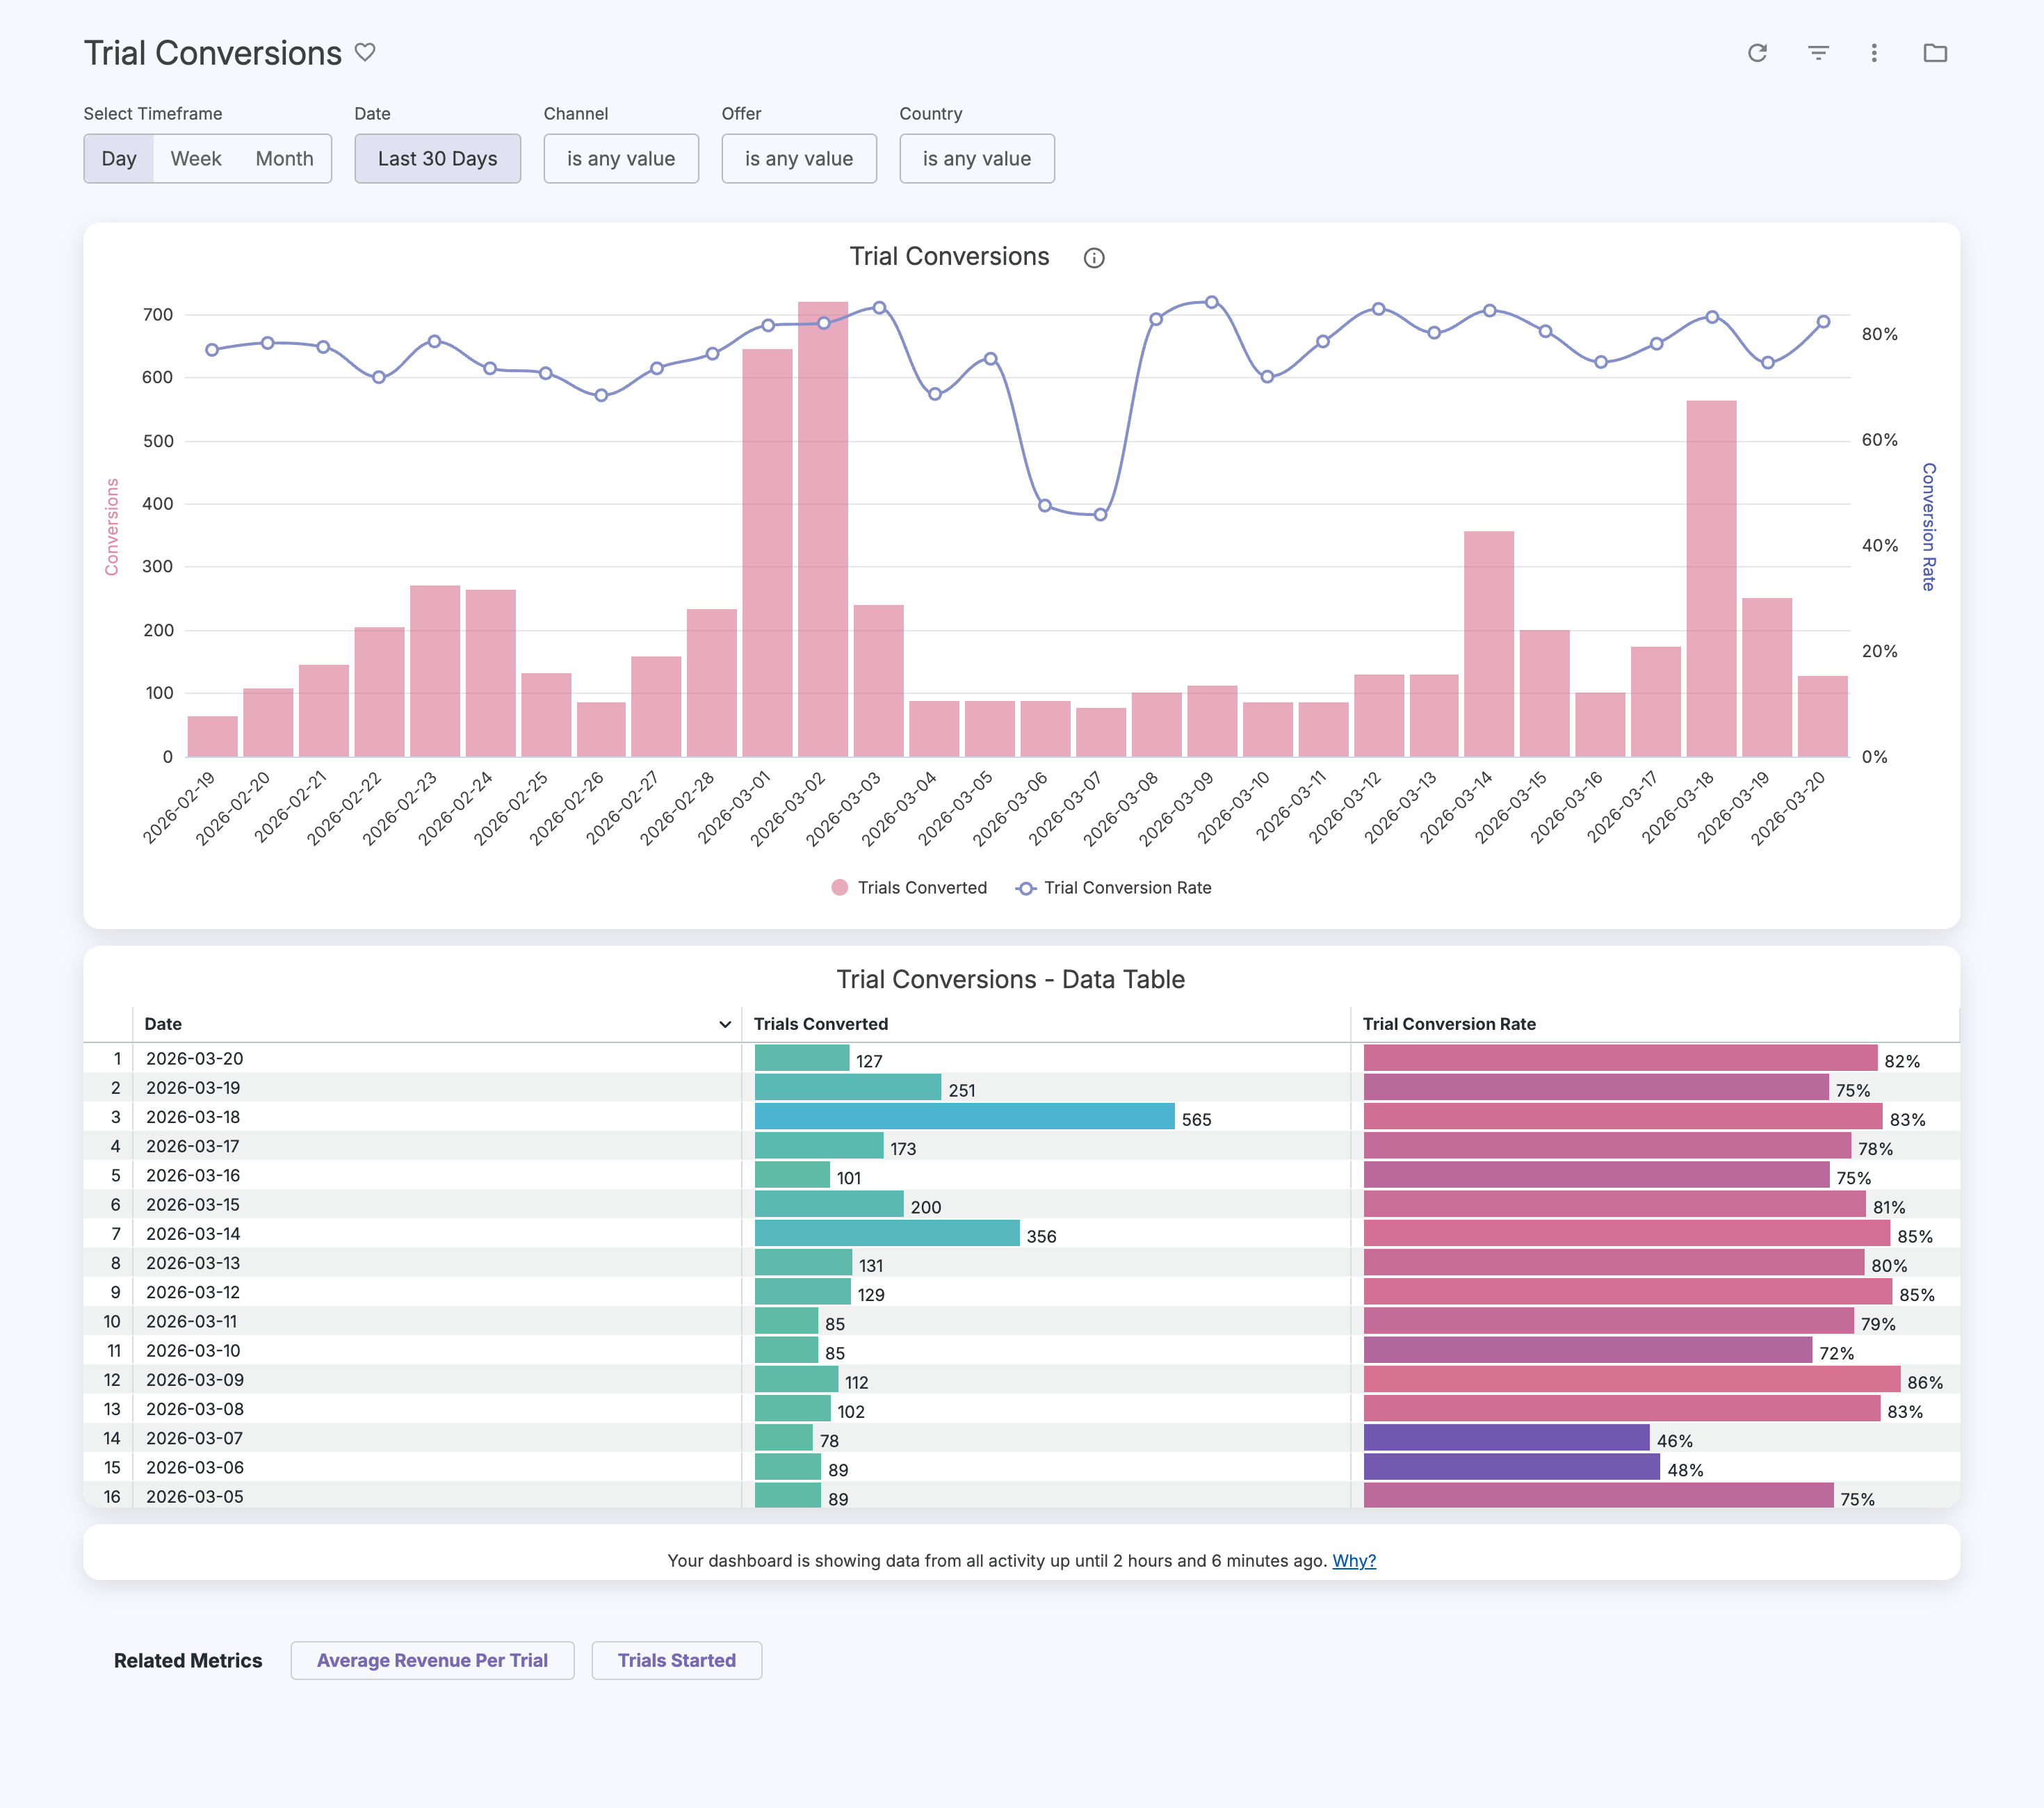Open the Last 30 Days date filter
The image size is (2044, 1808).
(x=437, y=158)
